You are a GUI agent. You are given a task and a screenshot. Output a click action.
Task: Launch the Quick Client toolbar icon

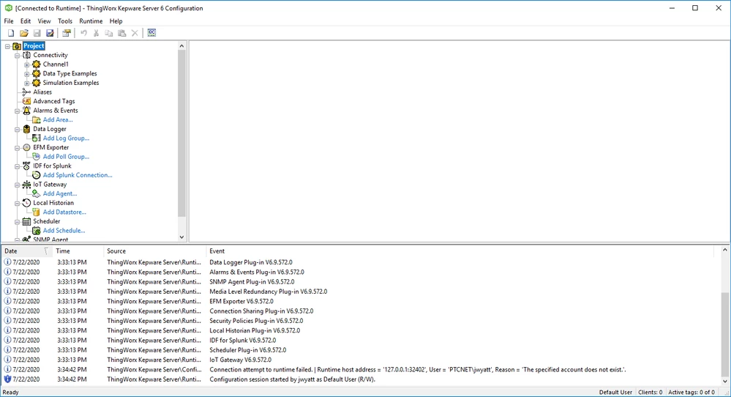click(151, 33)
